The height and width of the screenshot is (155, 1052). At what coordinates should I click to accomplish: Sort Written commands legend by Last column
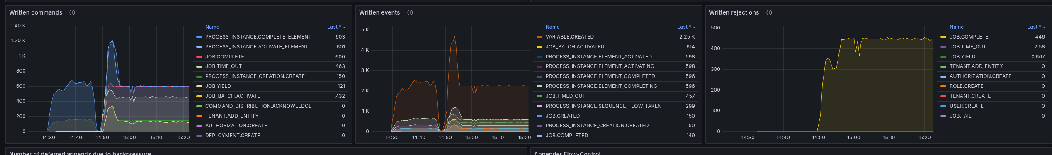pos(336,27)
